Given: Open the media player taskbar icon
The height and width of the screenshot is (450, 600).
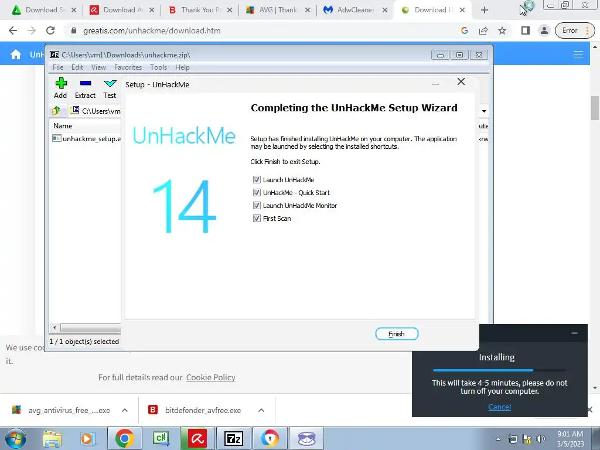Looking at the screenshot, I should (87, 438).
